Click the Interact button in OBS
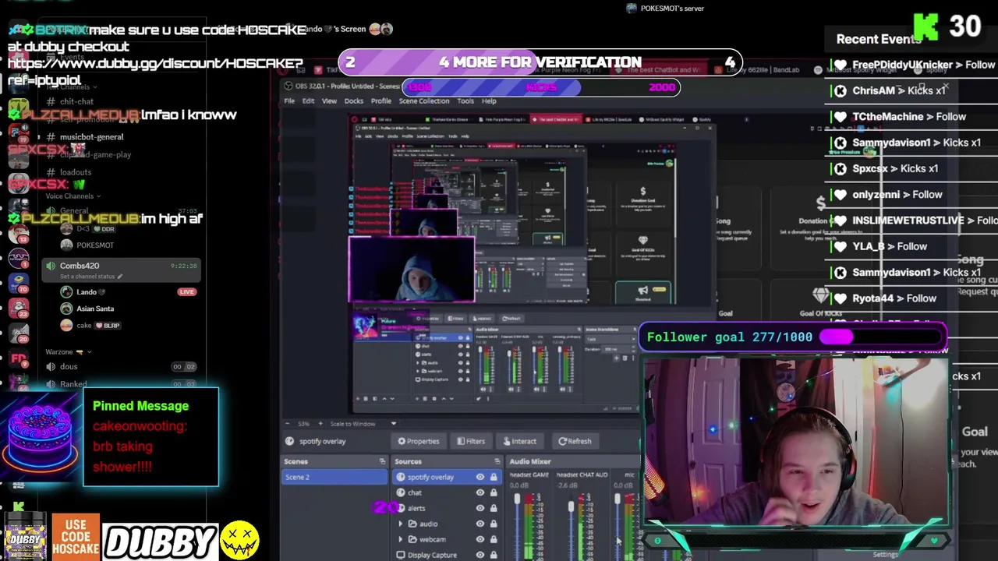The width and height of the screenshot is (998, 561). click(519, 441)
